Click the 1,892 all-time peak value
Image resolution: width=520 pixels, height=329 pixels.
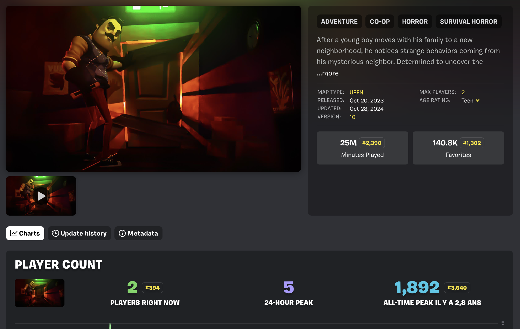pos(417,287)
